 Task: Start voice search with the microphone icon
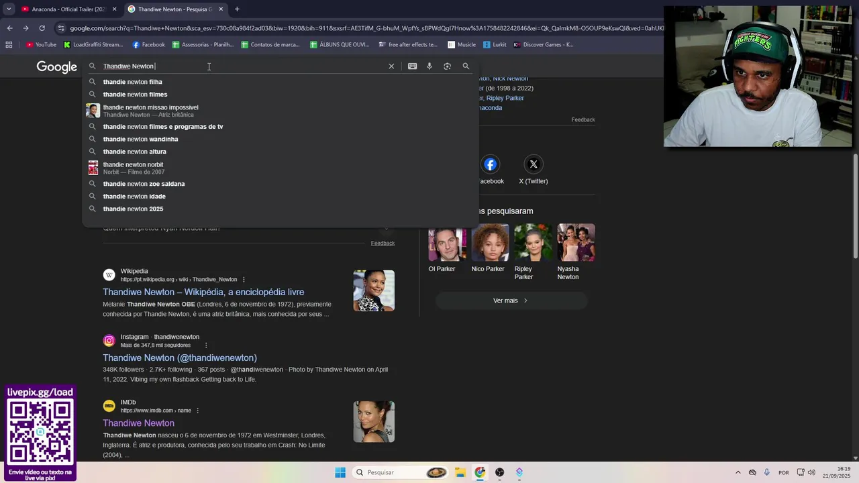pyautogui.click(x=429, y=66)
